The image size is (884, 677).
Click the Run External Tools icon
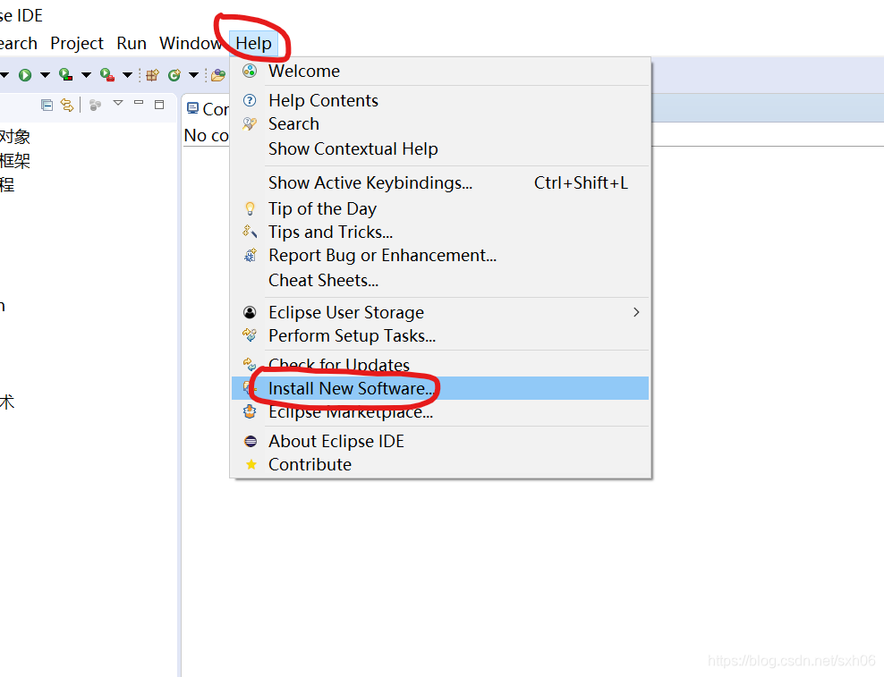click(x=107, y=74)
